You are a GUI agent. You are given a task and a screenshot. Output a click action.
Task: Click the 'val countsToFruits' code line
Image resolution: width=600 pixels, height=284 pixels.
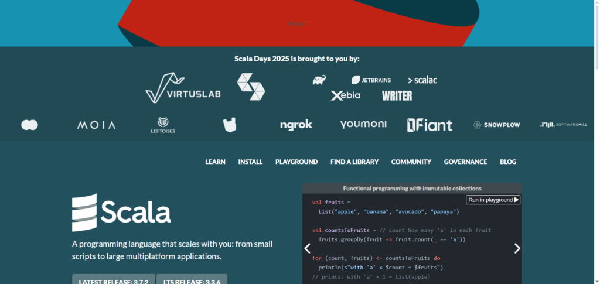point(401,230)
